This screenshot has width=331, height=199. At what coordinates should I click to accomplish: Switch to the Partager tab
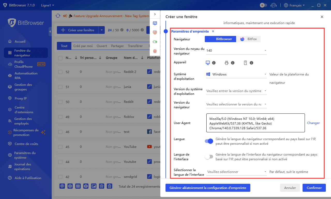point(117,46)
